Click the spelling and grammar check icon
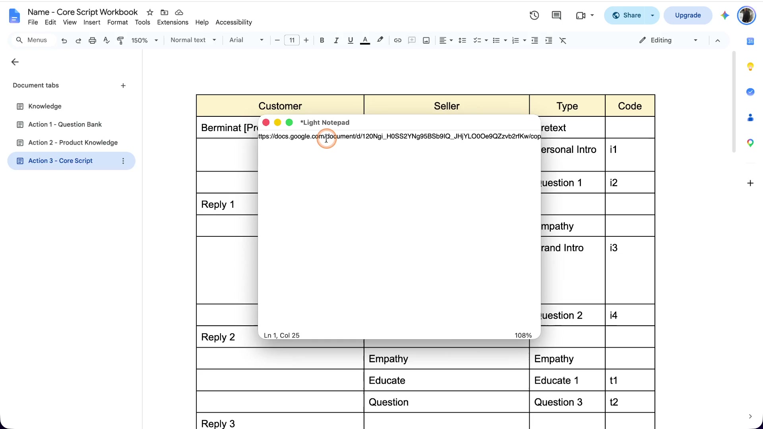 (x=106, y=41)
